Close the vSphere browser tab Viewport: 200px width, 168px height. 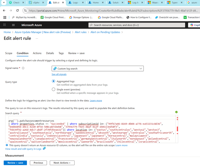(x=43, y=3)
